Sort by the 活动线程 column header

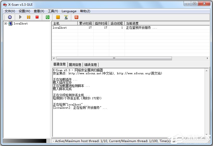pyautogui.click(x=117, y=23)
